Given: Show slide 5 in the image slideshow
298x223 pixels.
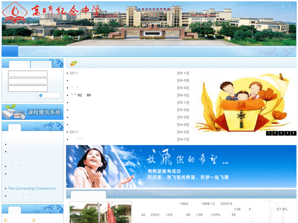Looking at the screenshot, I should [293, 133].
